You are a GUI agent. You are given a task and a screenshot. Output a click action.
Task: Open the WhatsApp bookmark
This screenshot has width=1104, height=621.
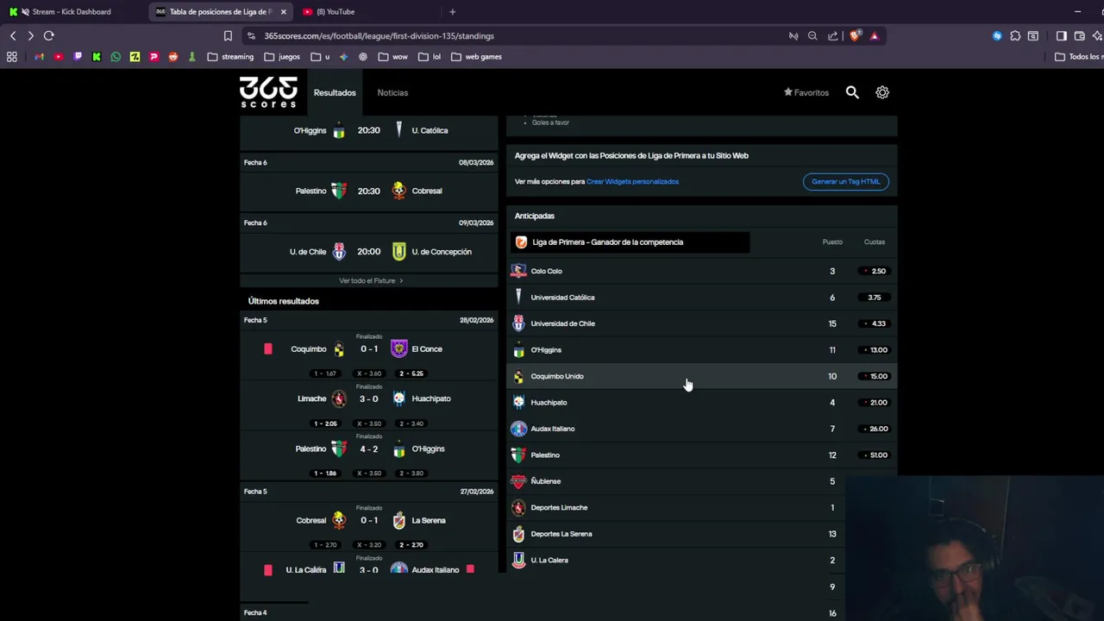(x=116, y=57)
